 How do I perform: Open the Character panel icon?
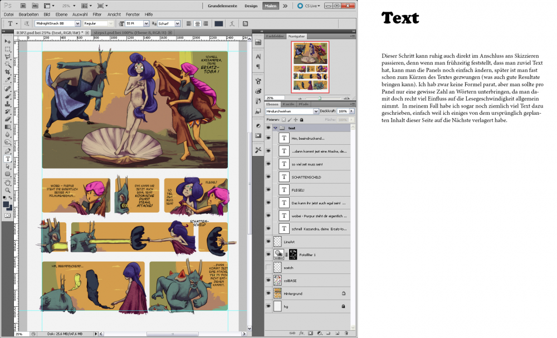coord(258,56)
